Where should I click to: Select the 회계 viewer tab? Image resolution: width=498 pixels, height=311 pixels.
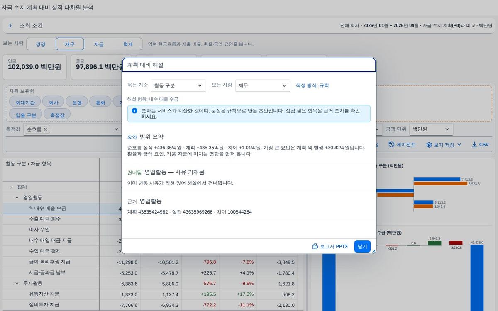128,44
